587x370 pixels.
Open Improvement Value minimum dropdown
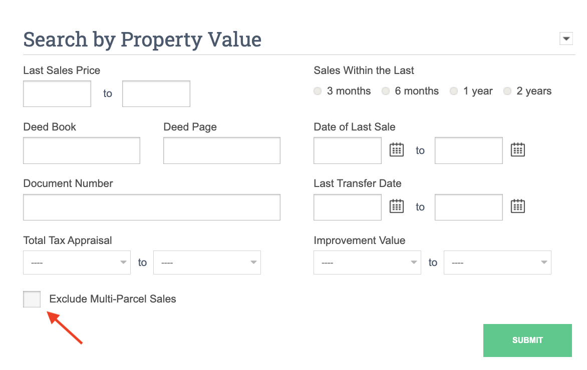367,262
